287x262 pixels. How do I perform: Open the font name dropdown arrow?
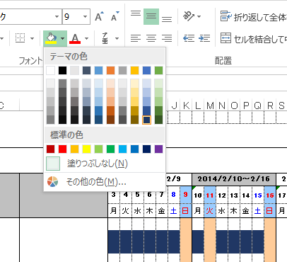[x=57, y=16]
